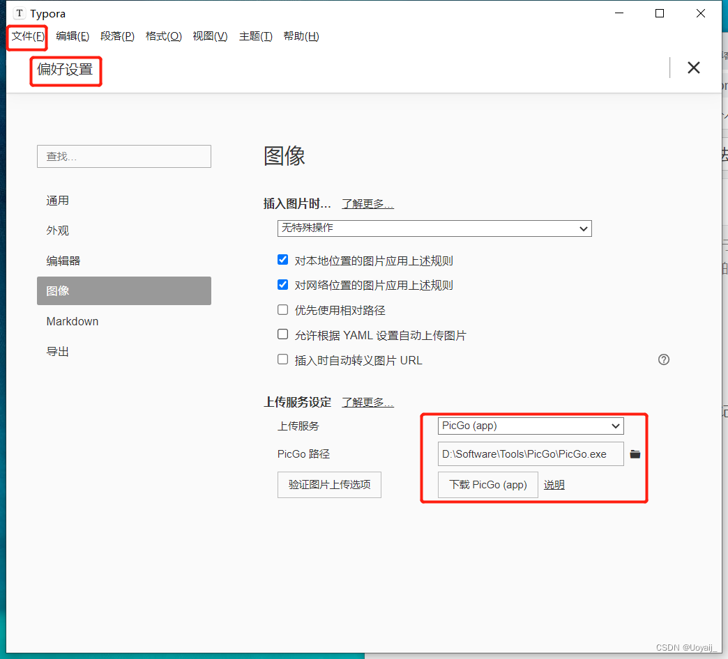Select the 外观 settings category
This screenshot has width=728, height=659.
coord(124,231)
